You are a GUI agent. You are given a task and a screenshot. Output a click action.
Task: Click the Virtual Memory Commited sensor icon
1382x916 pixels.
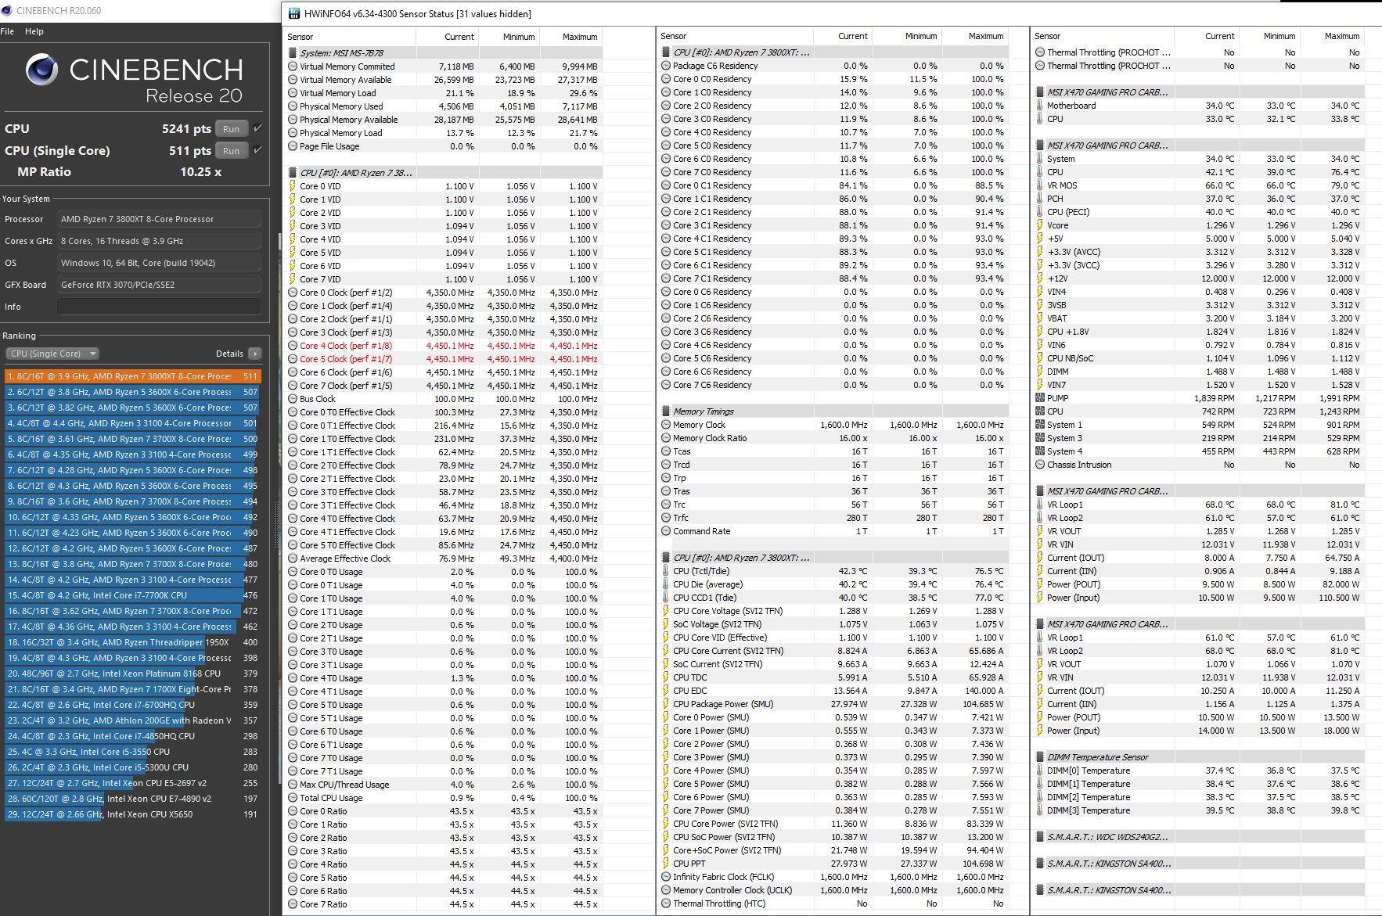pos(293,66)
